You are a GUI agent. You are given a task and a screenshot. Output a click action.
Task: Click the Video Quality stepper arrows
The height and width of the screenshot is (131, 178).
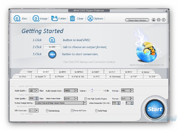pos(37,98)
